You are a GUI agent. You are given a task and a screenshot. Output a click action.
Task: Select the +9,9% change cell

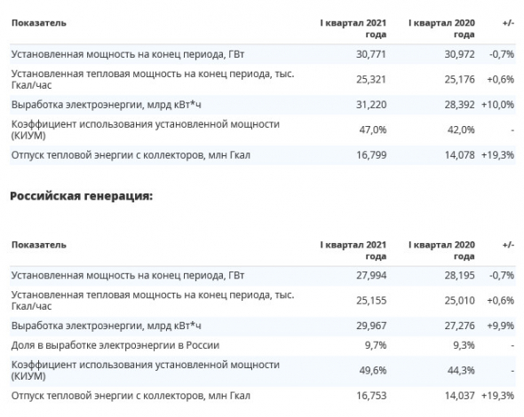point(500,326)
